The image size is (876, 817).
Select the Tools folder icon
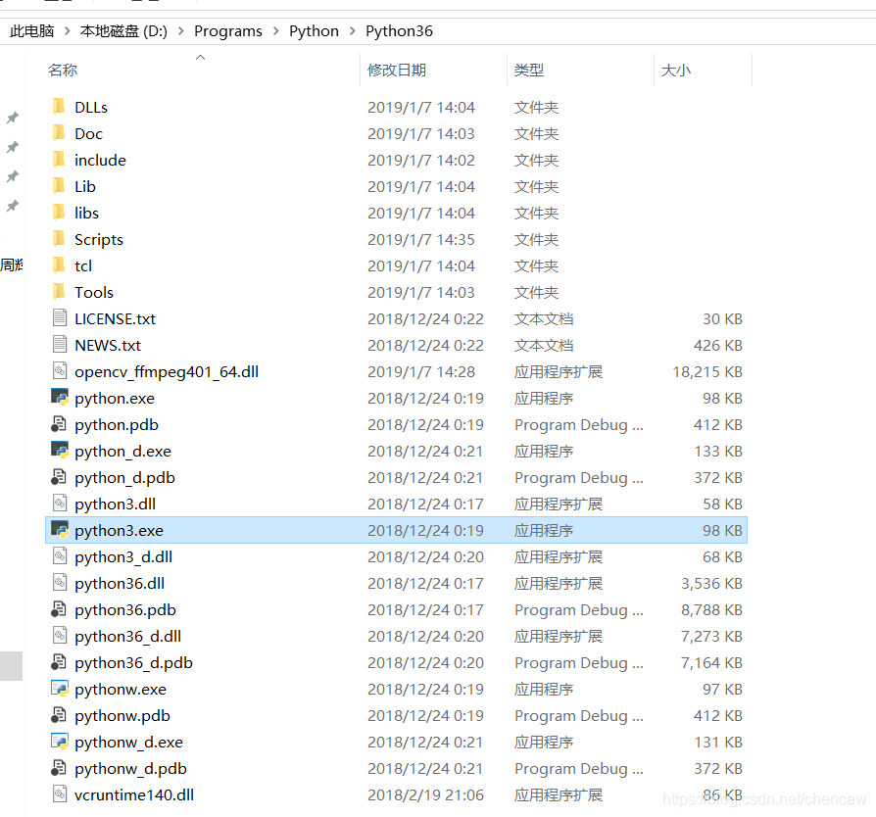pos(59,292)
